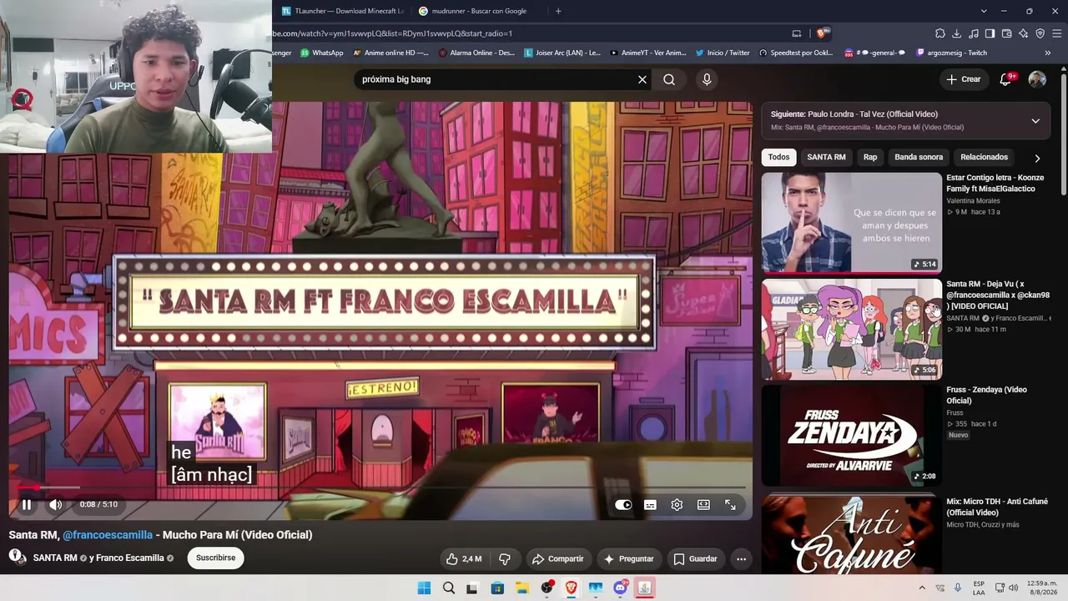The width and height of the screenshot is (1068, 601).
Task: Show hidden bookmarks with double chevron
Action: 1048,53
